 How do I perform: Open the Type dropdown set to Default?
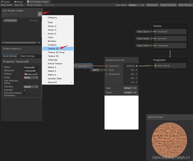tap(130, 88)
